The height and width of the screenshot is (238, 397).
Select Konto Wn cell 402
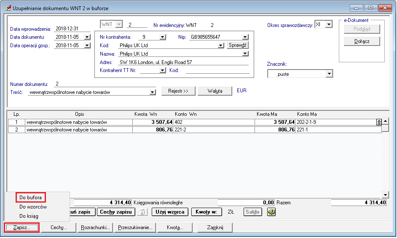tap(214, 122)
